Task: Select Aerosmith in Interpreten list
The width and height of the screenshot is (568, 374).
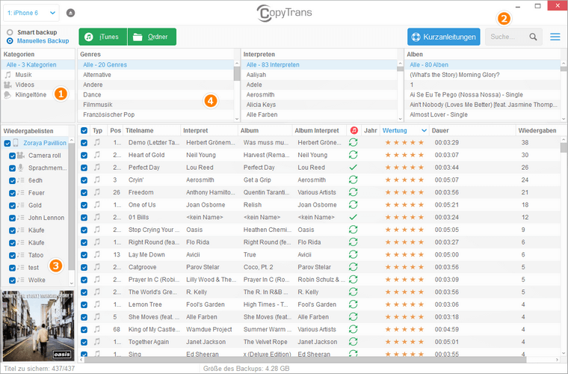Action: pos(319,94)
